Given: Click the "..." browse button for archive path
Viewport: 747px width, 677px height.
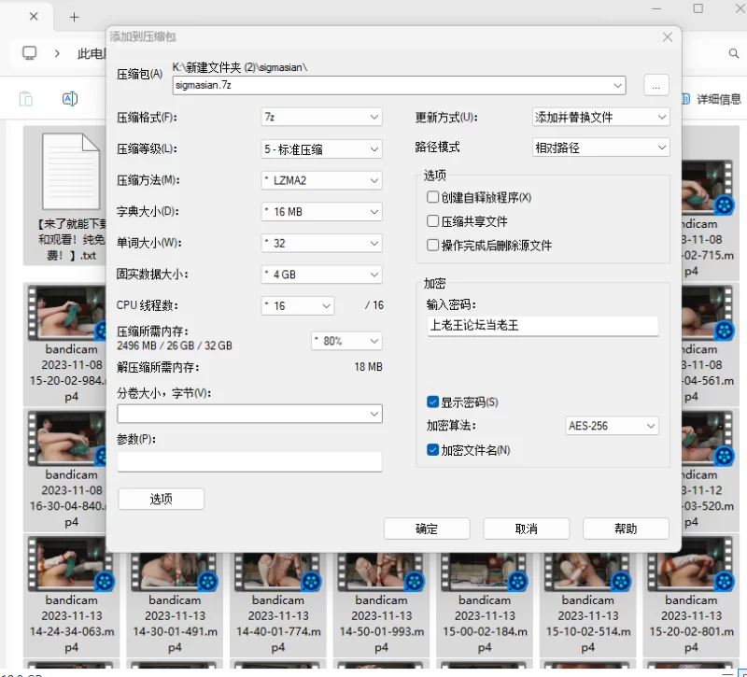Looking at the screenshot, I should (x=655, y=85).
